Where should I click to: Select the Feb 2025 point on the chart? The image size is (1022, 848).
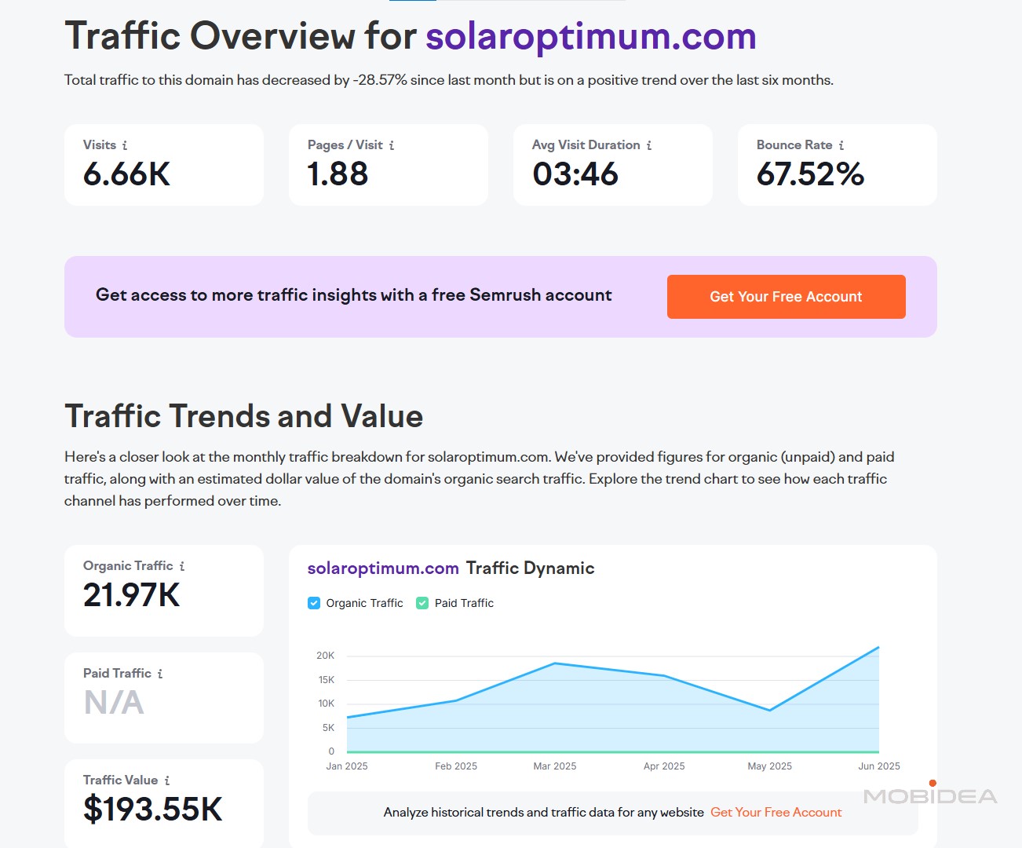pyautogui.click(x=456, y=700)
